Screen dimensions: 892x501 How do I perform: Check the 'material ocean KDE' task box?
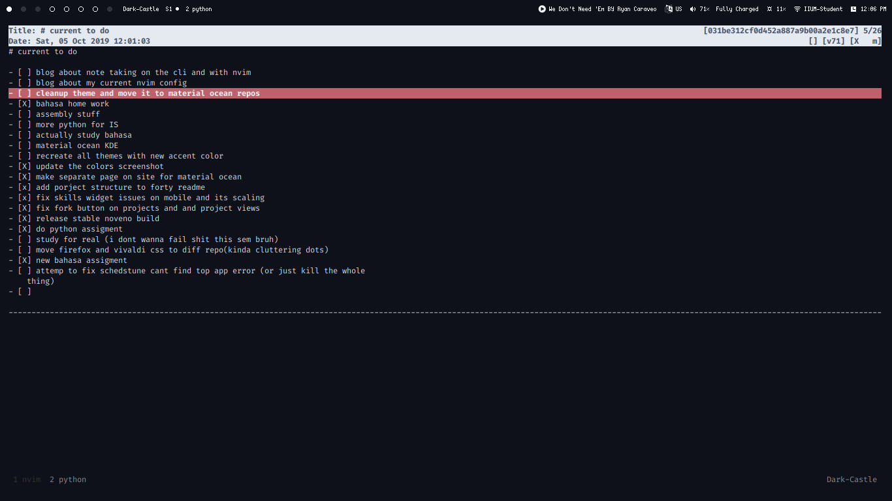(24, 145)
